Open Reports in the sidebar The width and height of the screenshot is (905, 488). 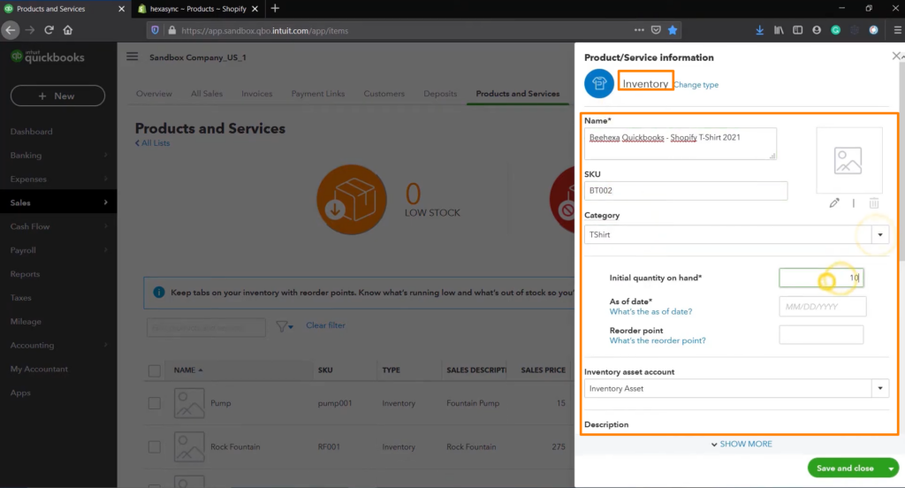[x=25, y=274]
